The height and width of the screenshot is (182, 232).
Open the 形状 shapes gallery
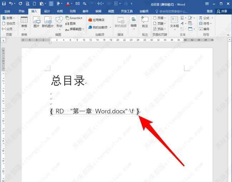59,23
